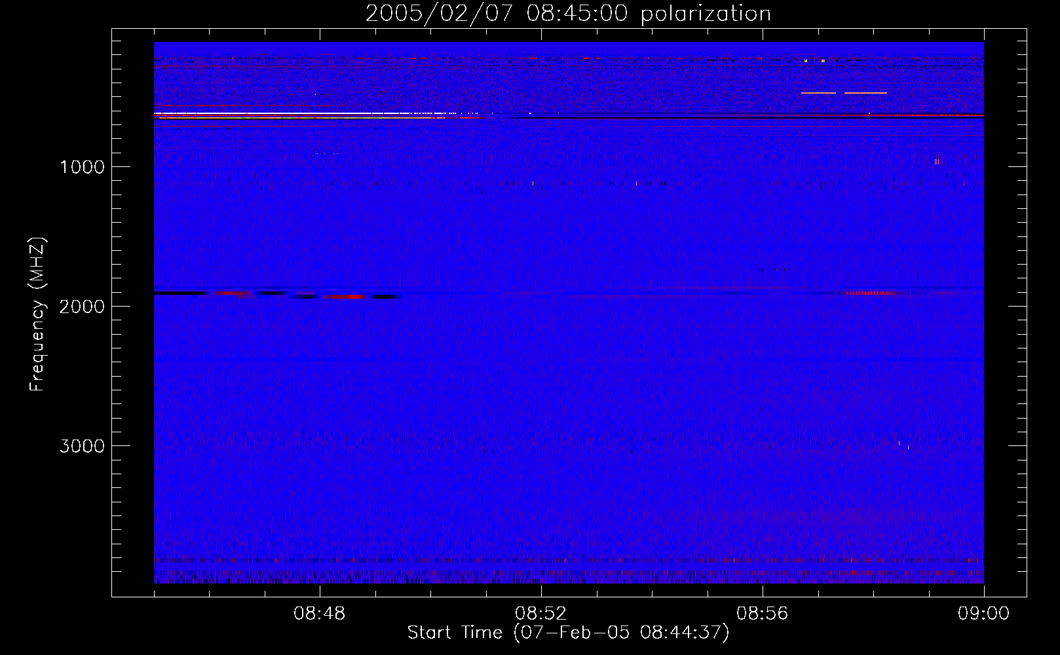Click the 08:48 time axis label
Image resolution: width=1060 pixels, height=655 pixels.
pos(319,614)
